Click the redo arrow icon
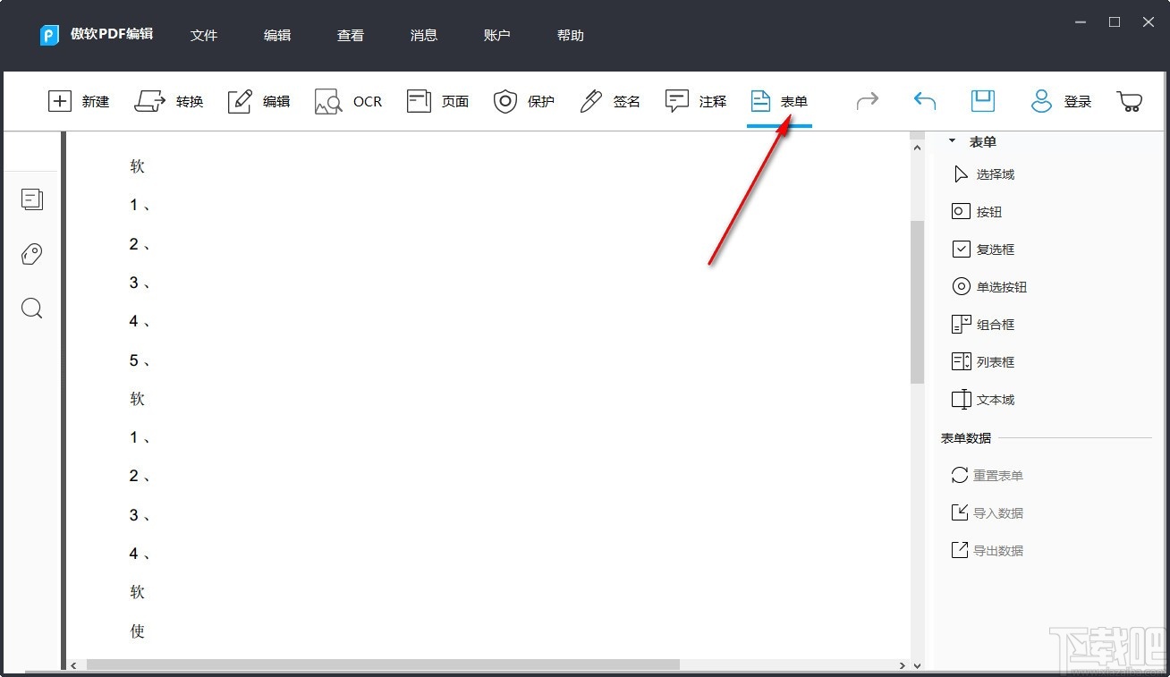The image size is (1170, 677). (868, 101)
